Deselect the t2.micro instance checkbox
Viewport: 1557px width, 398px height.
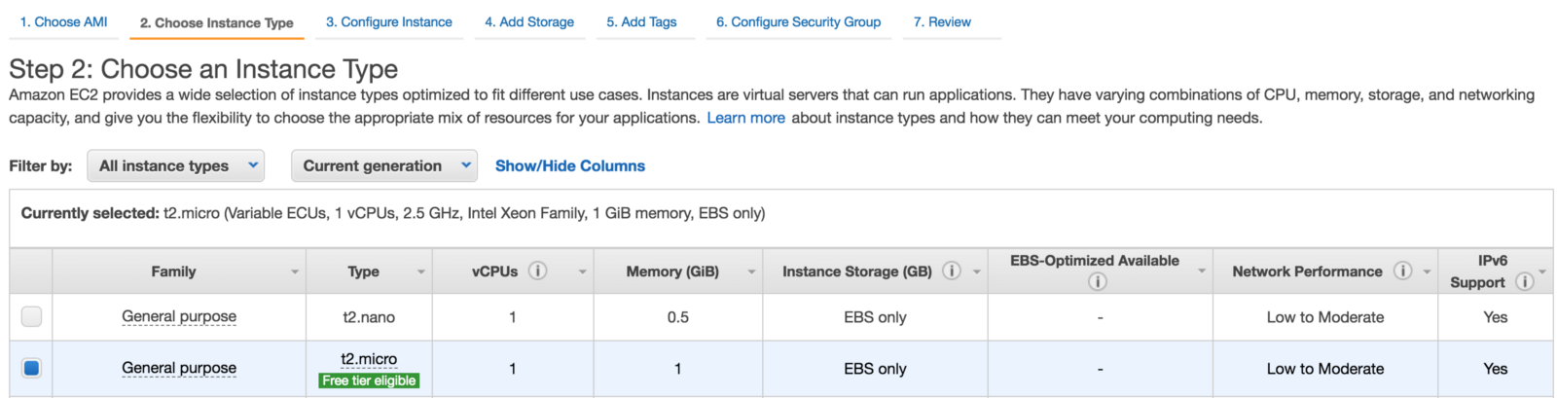(x=32, y=368)
